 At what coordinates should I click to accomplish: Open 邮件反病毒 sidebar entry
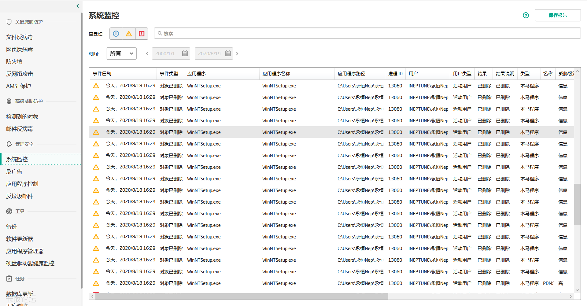20,129
